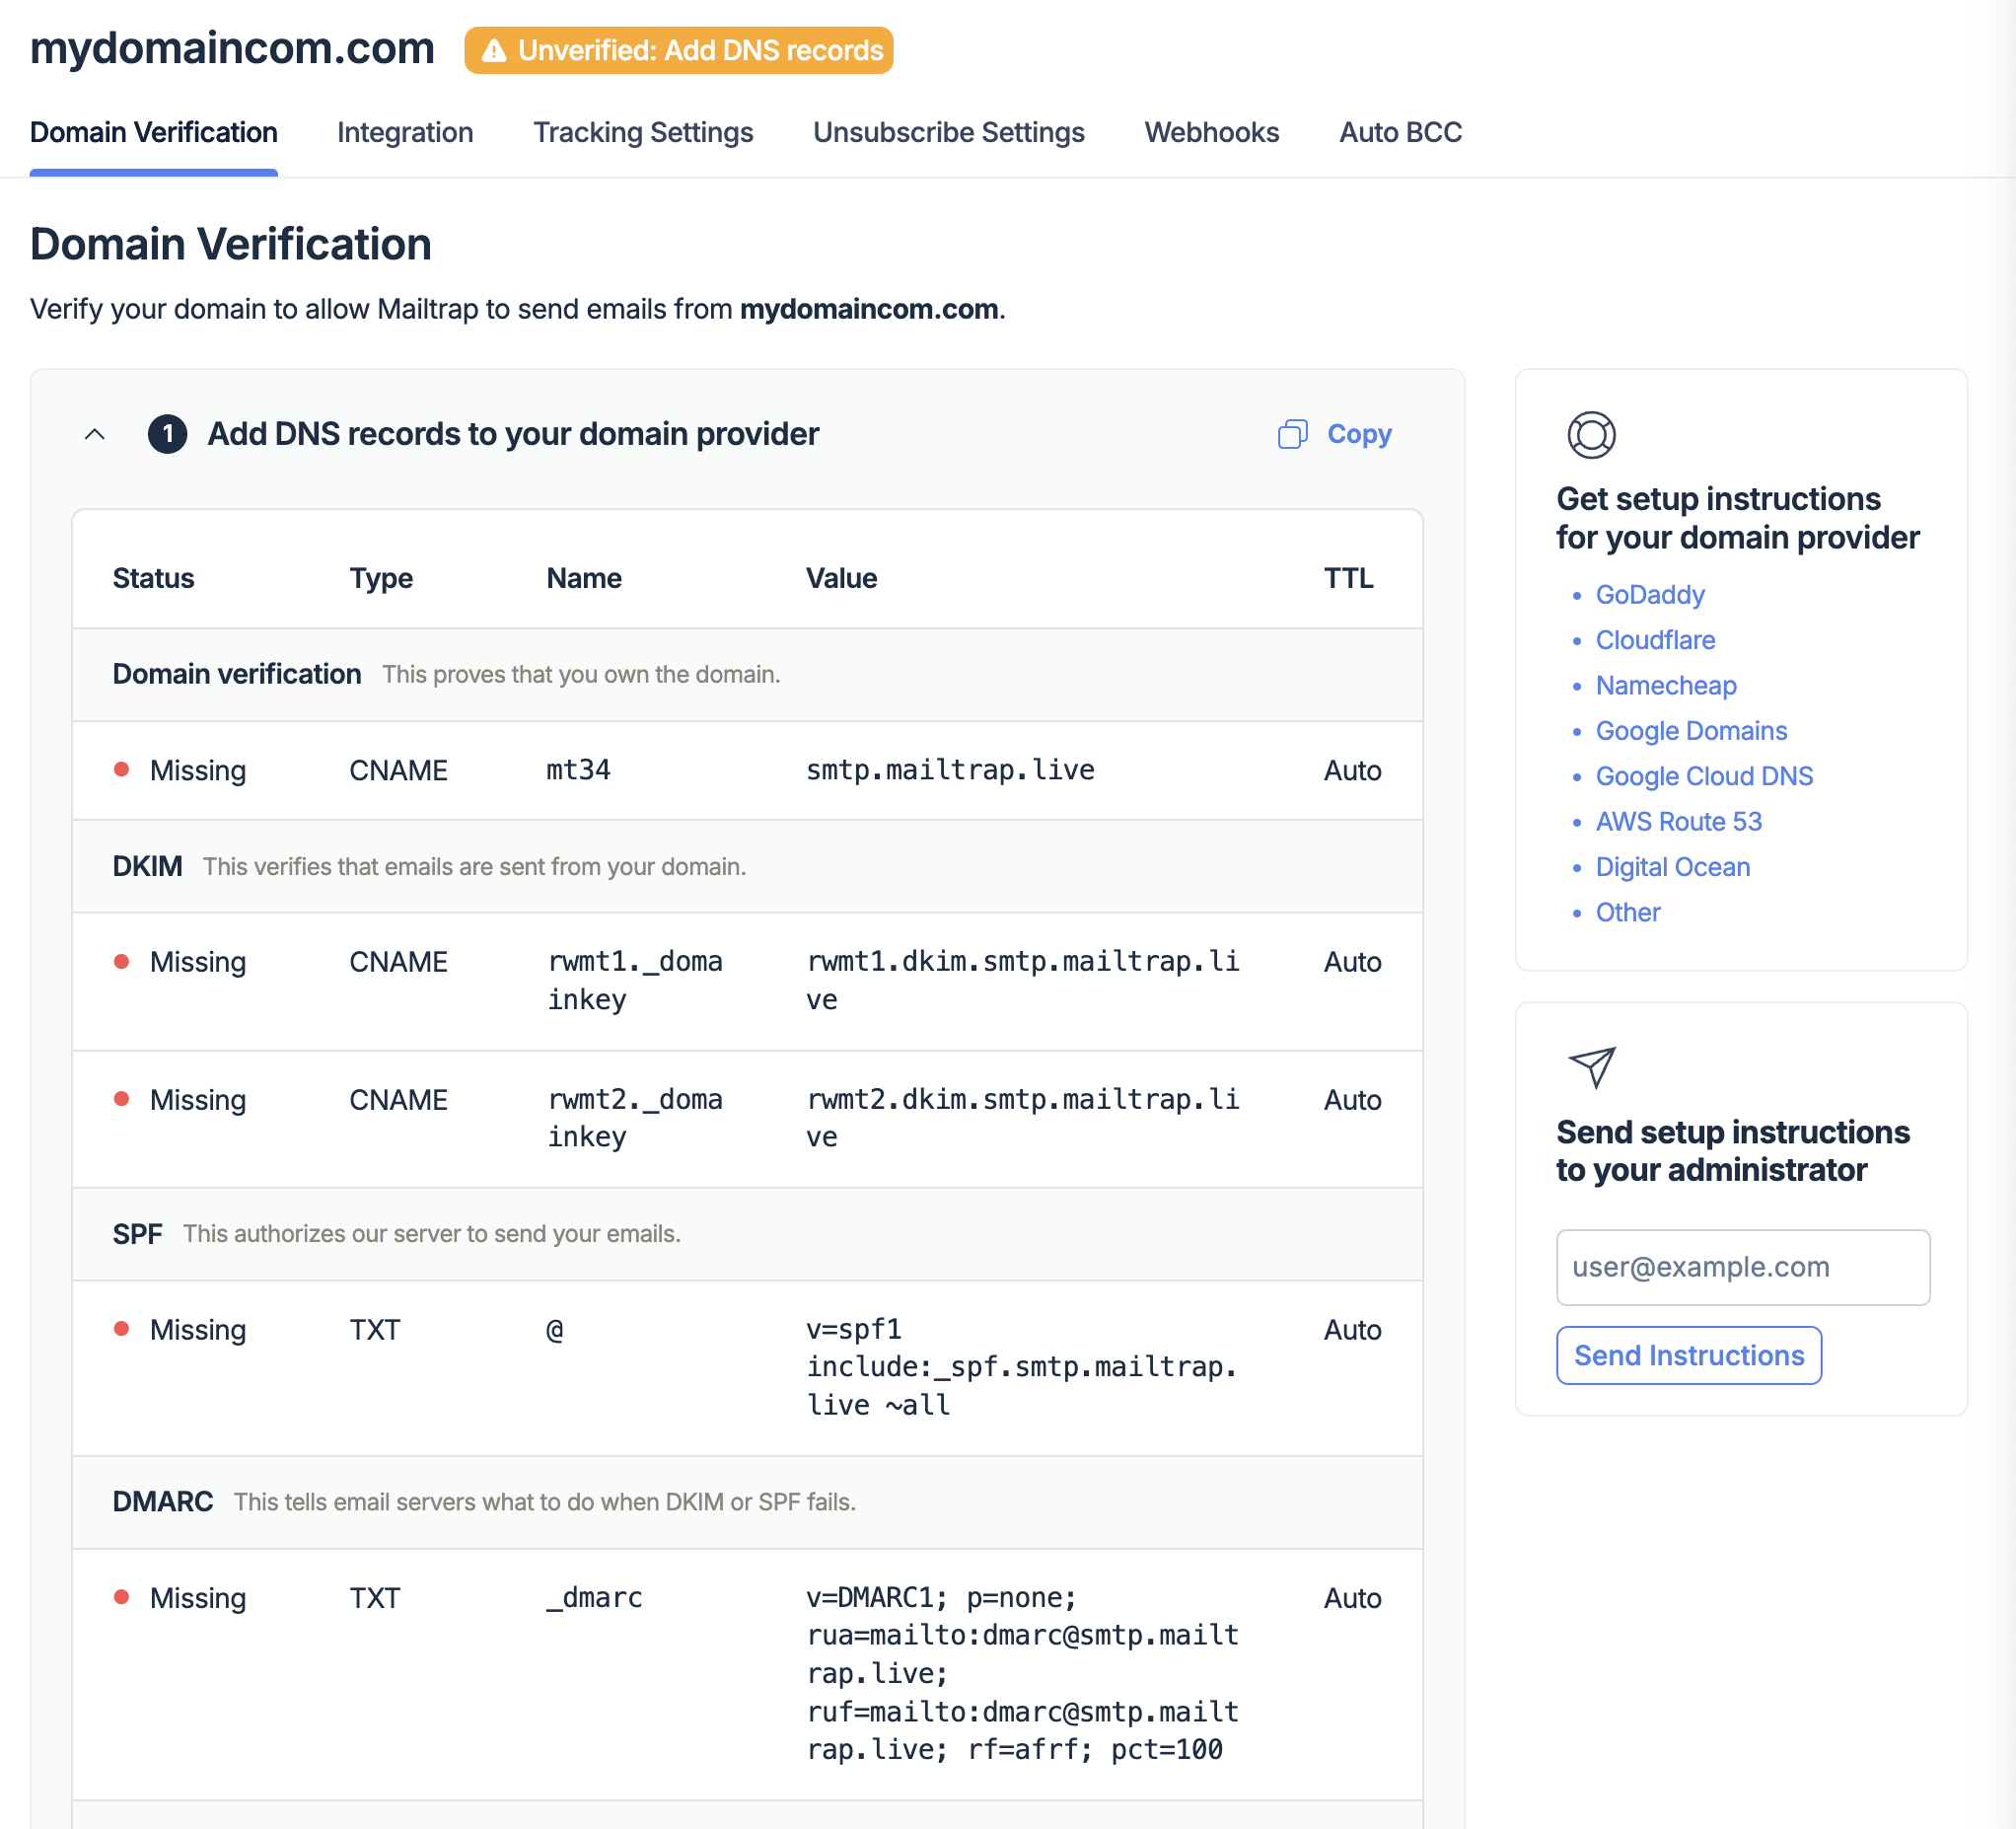Select the administrator email input field

[x=1744, y=1265]
